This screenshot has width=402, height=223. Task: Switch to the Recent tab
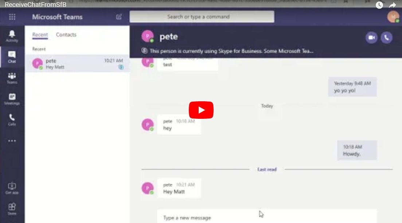click(40, 35)
